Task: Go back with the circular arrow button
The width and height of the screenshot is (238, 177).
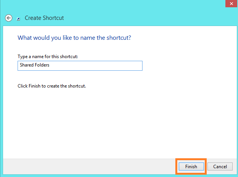Action: (x=8, y=18)
